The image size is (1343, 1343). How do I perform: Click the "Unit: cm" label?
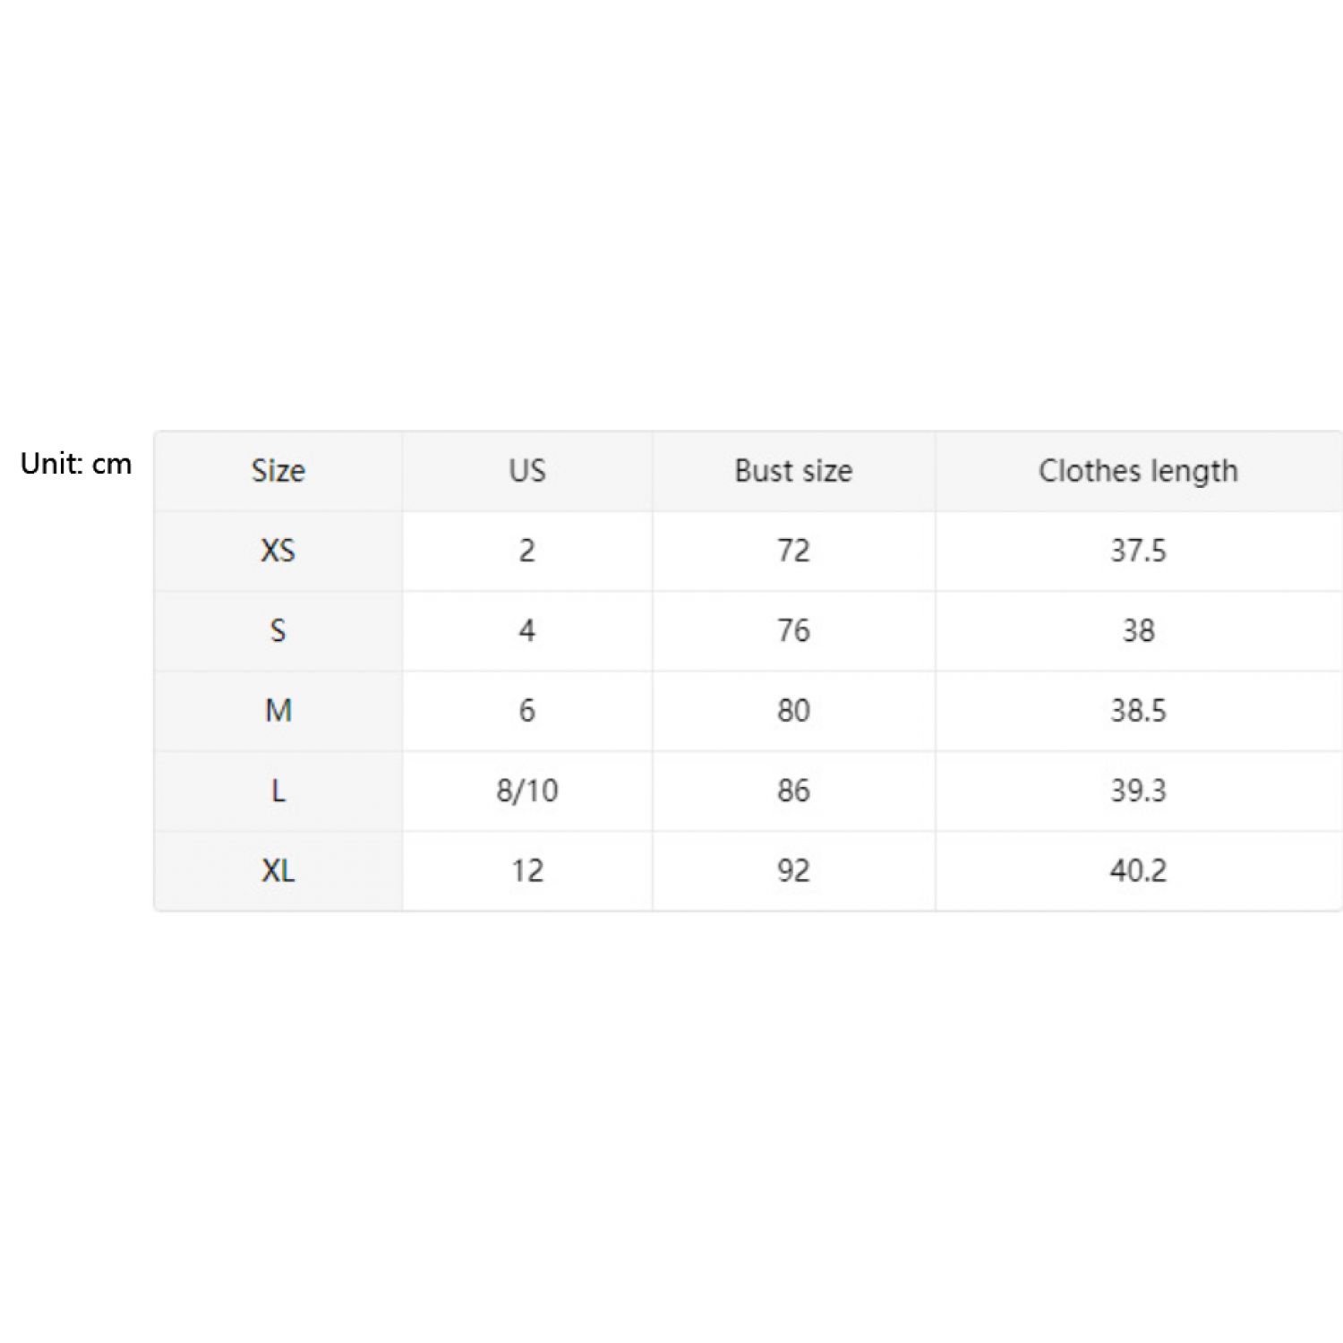point(76,464)
